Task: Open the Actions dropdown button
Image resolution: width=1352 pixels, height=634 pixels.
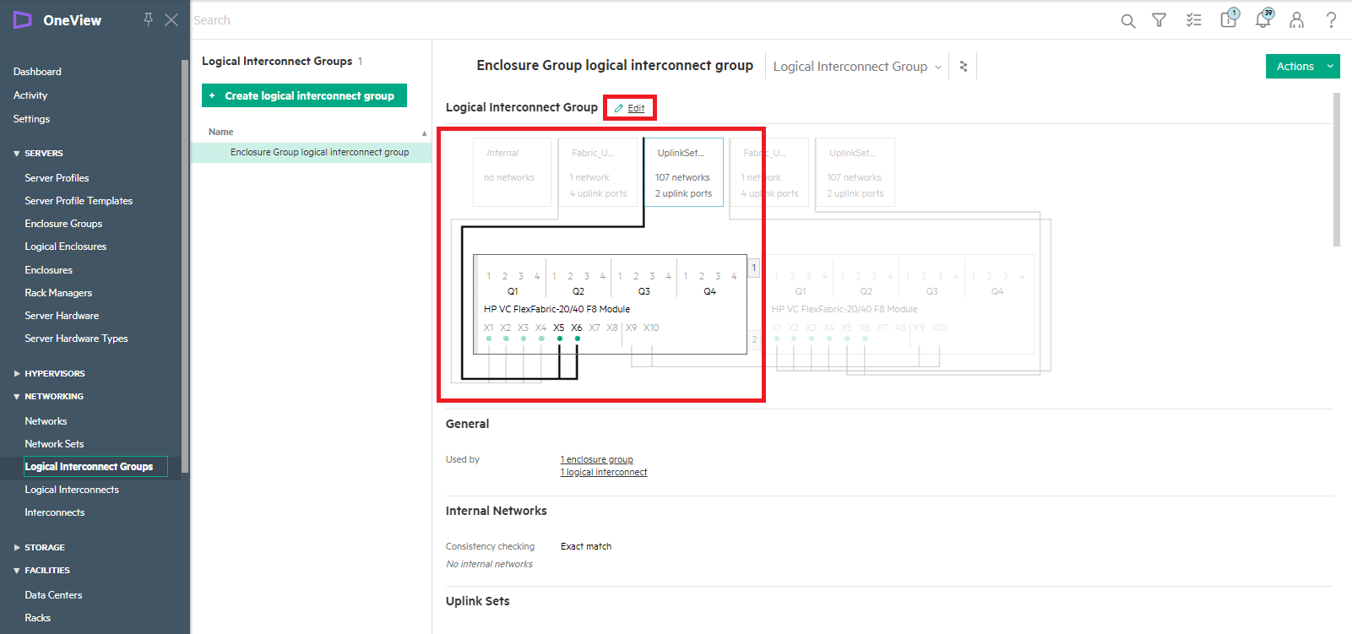Action: point(1302,66)
